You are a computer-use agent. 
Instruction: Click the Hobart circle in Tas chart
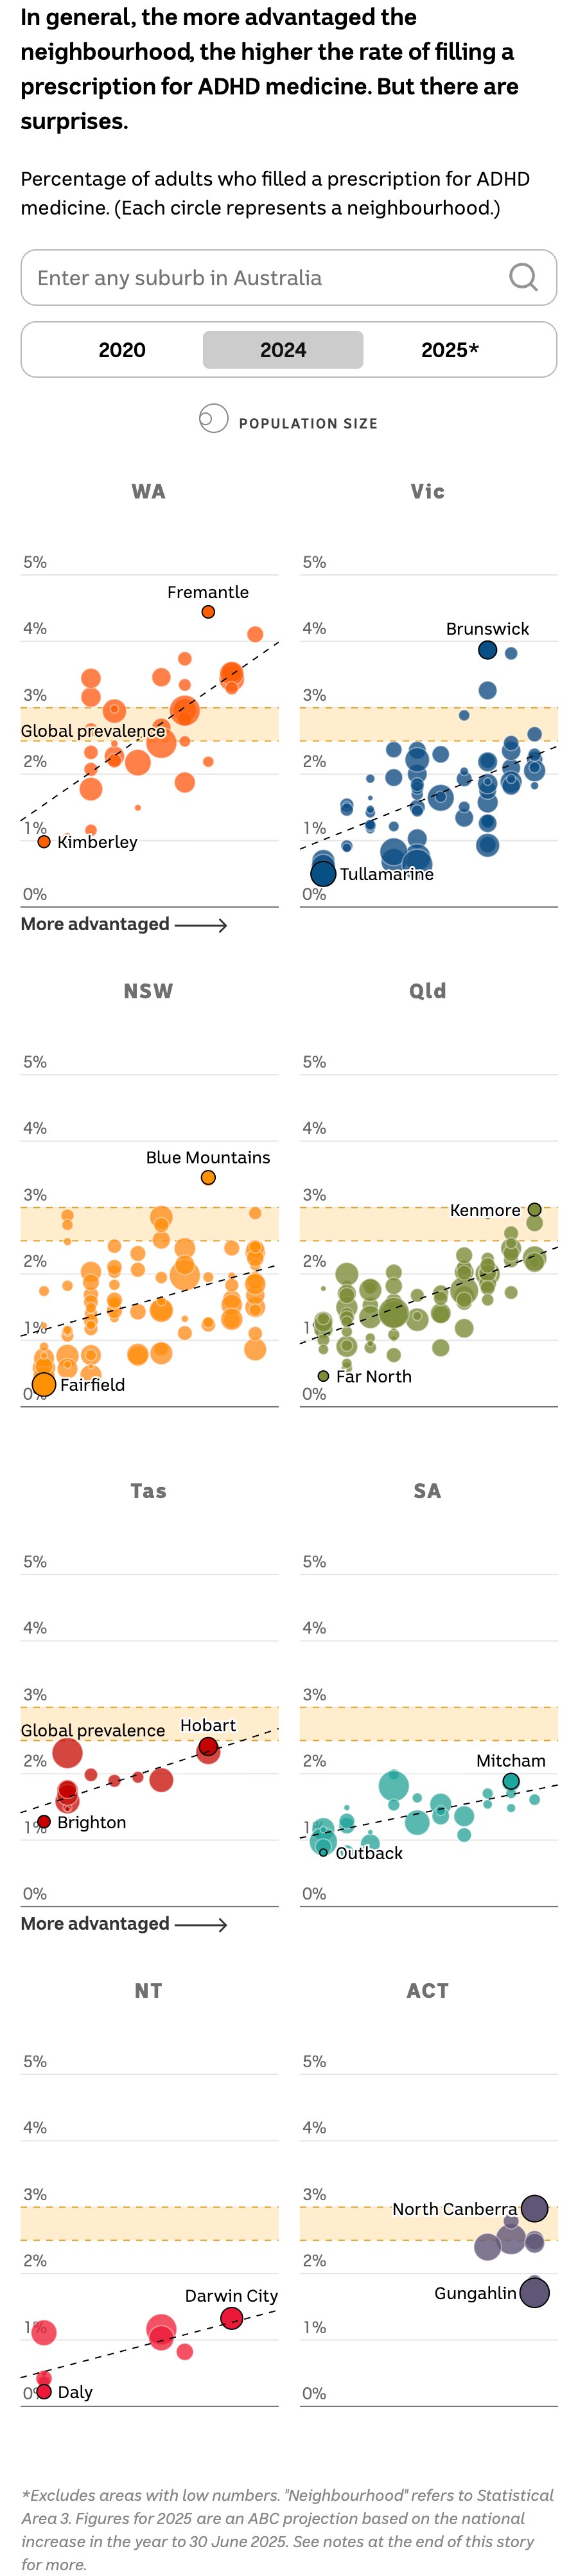tap(208, 1747)
